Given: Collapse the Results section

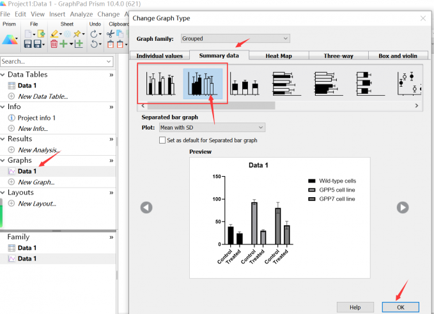Looking at the screenshot, I should (x=3, y=138).
